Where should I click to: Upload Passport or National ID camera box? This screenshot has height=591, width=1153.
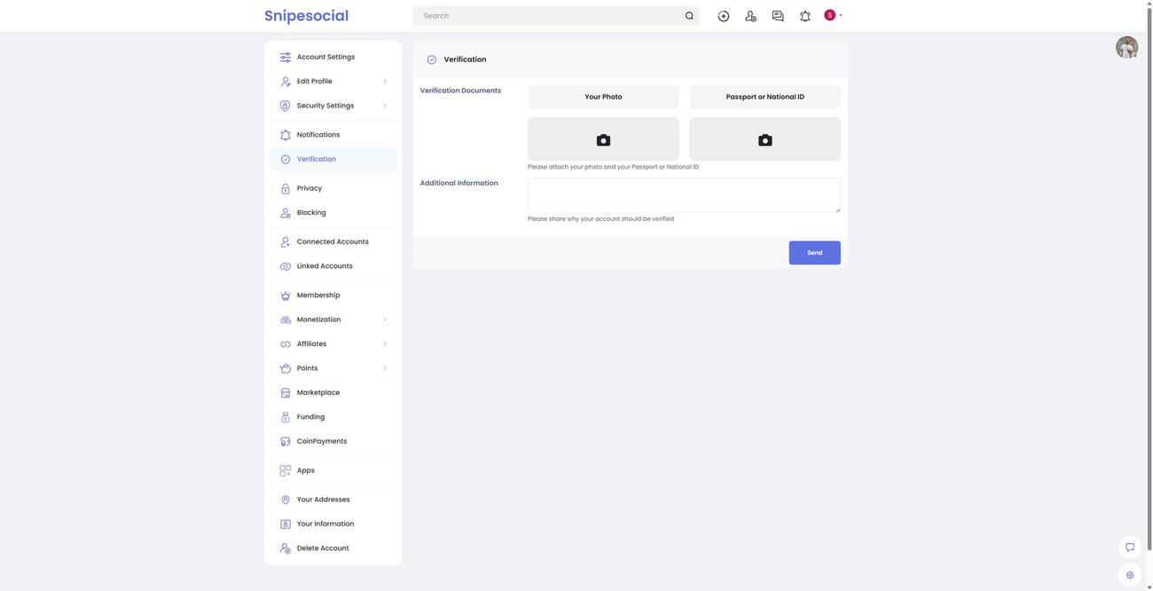[765, 139]
